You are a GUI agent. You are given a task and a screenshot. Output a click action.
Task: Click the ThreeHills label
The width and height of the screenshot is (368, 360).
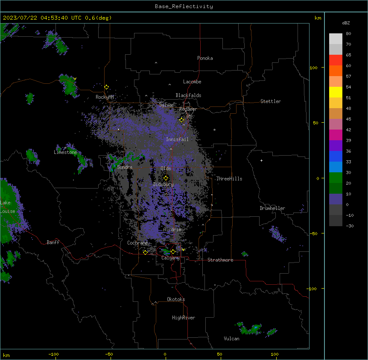pyautogui.click(x=229, y=179)
